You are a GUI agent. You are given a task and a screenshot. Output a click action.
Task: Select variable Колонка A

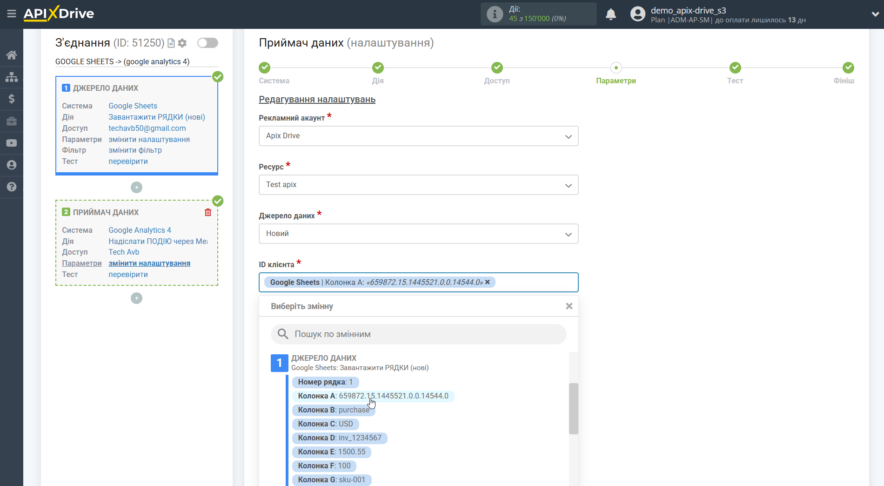tap(373, 396)
